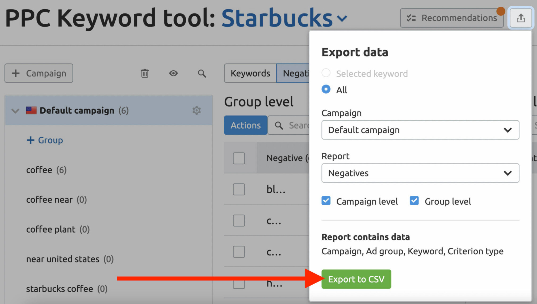This screenshot has height=304, width=537.
Task: Click Export to CSV button
Action: coord(356,279)
